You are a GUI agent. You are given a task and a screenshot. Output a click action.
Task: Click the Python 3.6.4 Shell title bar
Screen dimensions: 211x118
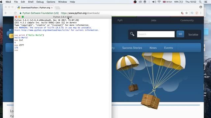[63, 17]
